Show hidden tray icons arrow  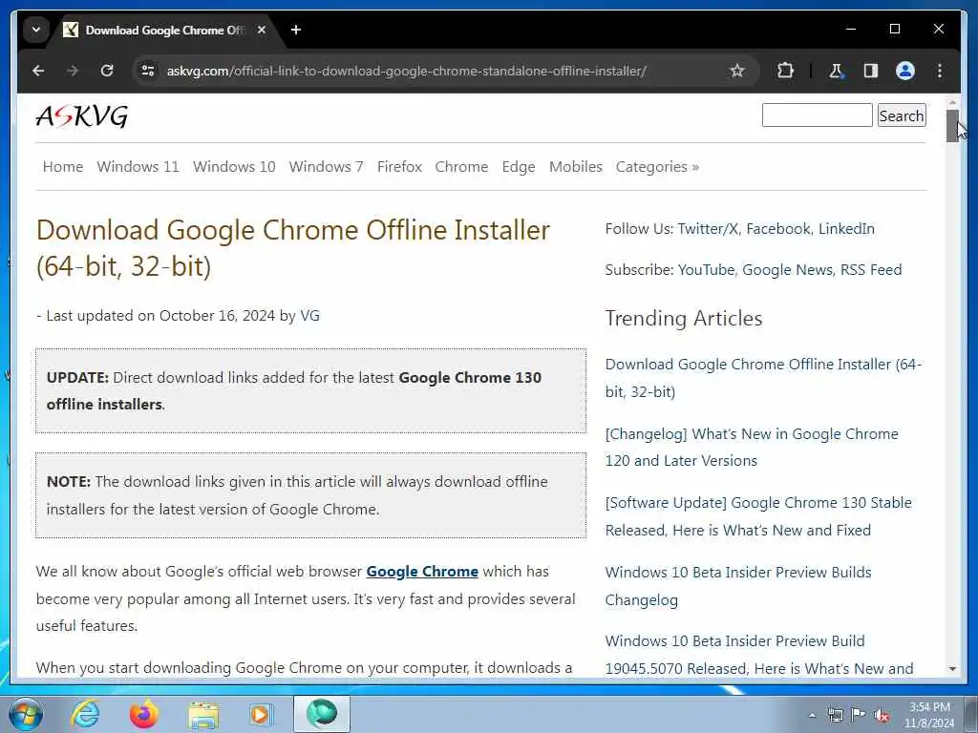pos(812,715)
